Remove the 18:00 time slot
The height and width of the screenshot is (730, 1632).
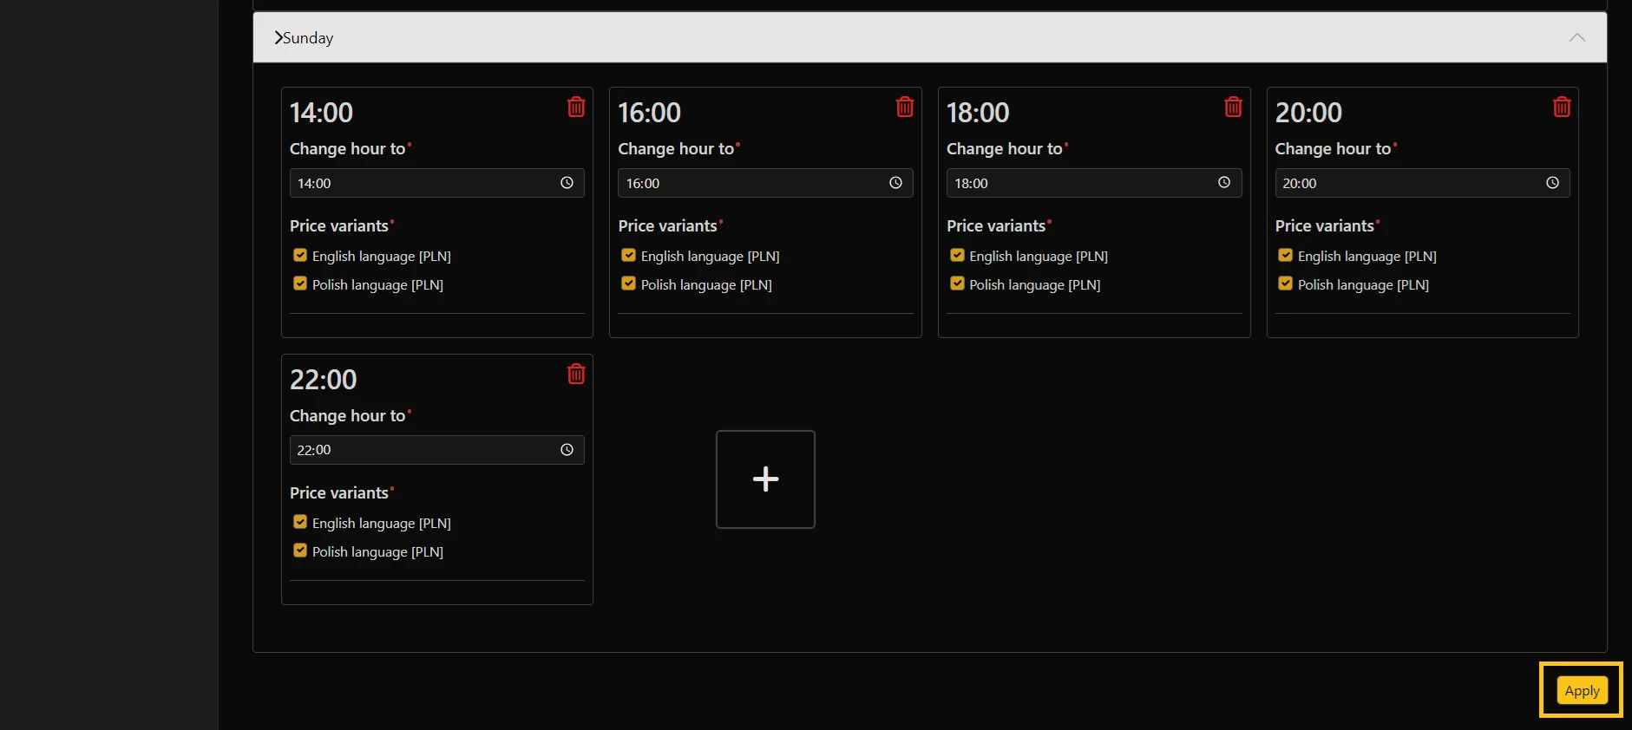click(x=1233, y=107)
